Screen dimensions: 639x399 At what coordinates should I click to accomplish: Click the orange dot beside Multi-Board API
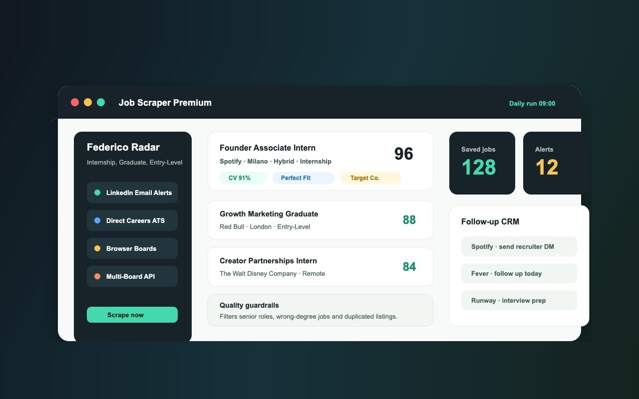[x=97, y=276]
